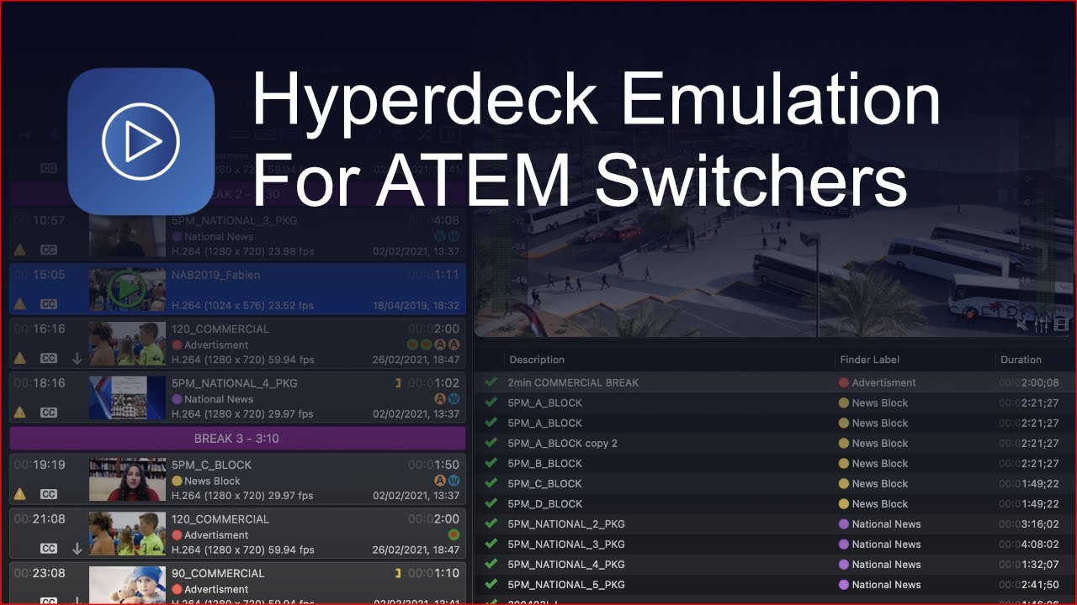This screenshot has width=1077, height=605.
Task: Select the BREAK 3 - 3:10 separator bar
Action: coord(237,439)
